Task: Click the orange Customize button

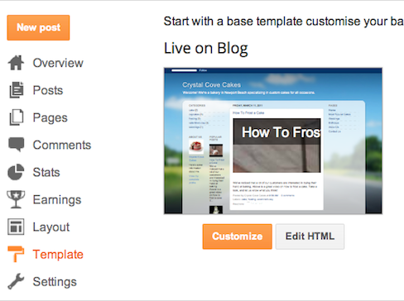Action: [238, 236]
